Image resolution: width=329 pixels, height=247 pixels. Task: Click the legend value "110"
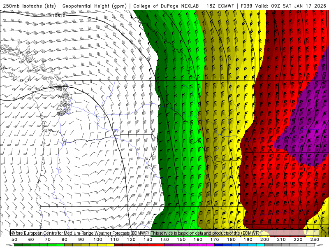tap(115, 240)
